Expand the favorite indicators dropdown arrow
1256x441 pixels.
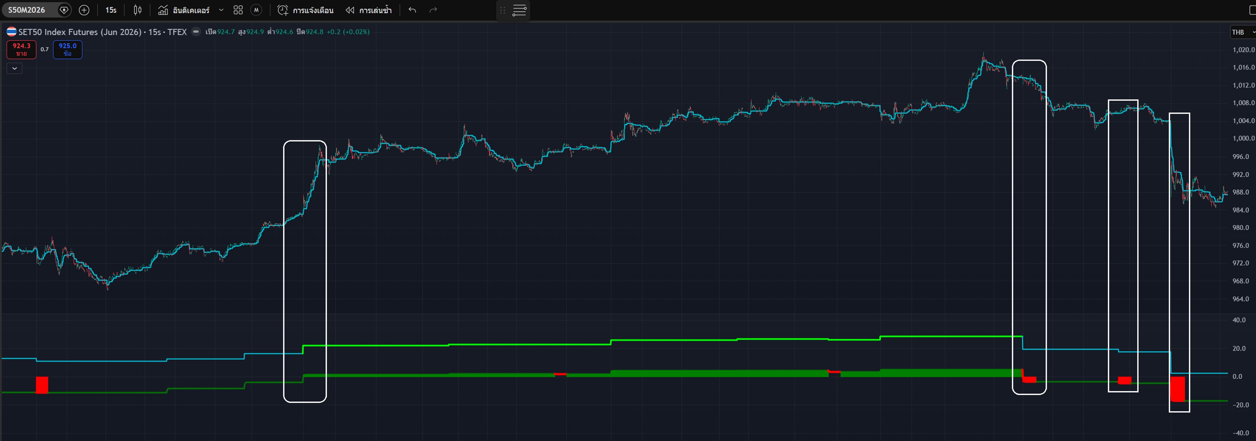(221, 10)
